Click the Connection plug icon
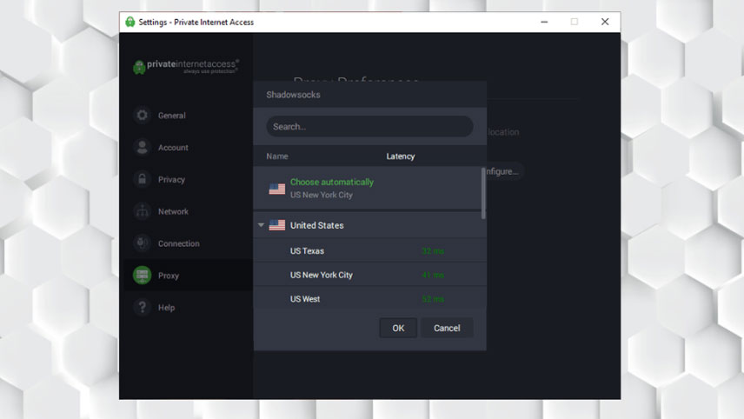The image size is (744, 419). (142, 243)
